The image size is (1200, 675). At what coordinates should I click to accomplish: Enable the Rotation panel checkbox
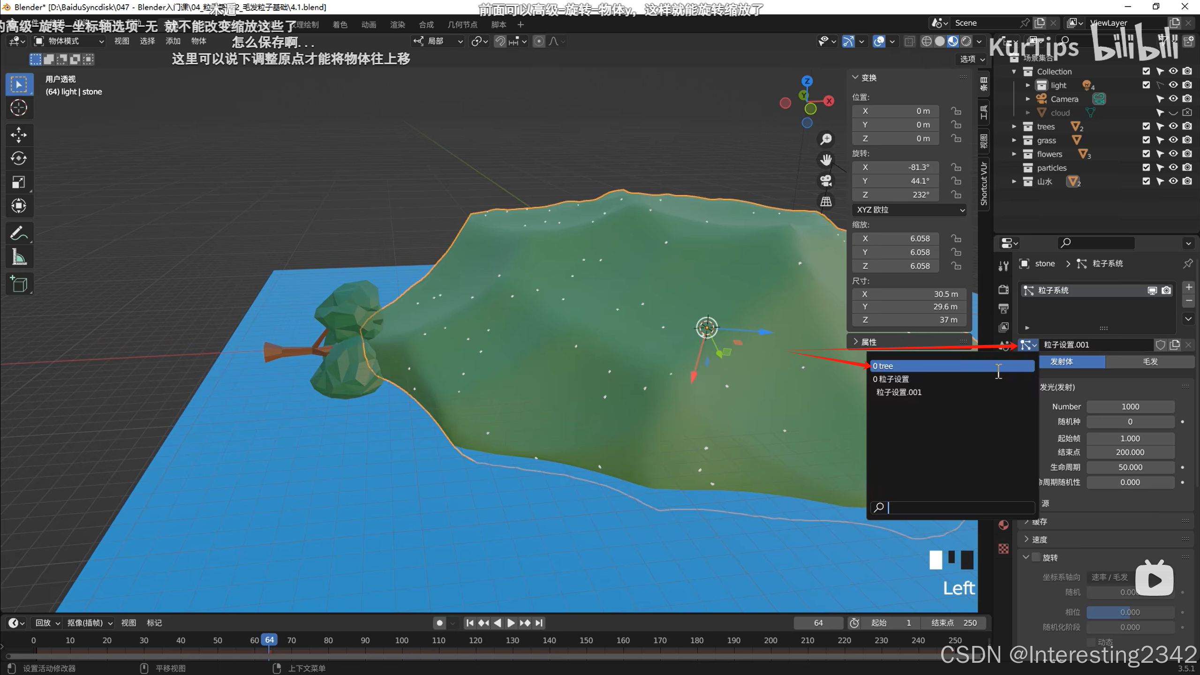pos(1036,557)
